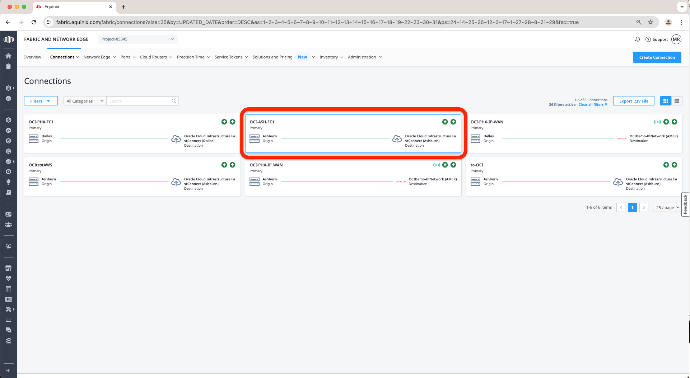Open the All Categories dropdown
This screenshot has height=378, width=690.
point(85,101)
